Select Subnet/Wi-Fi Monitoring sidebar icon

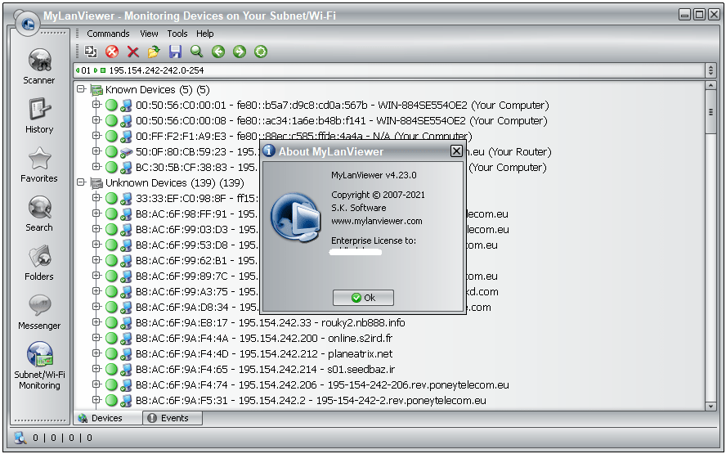point(39,366)
